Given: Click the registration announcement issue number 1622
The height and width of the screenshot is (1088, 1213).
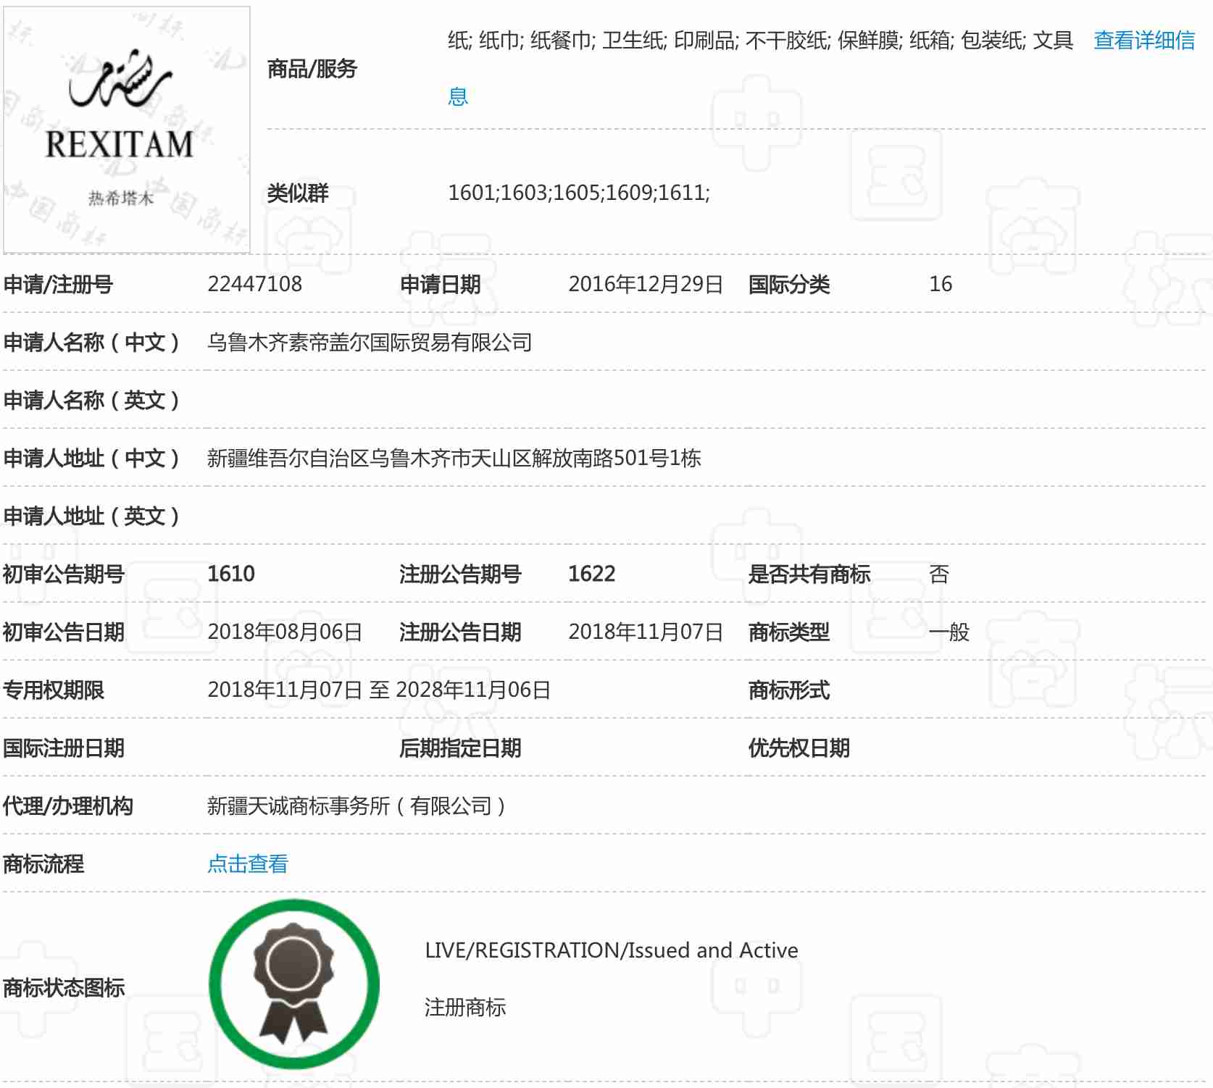Looking at the screenshot, I should [591, 574].
